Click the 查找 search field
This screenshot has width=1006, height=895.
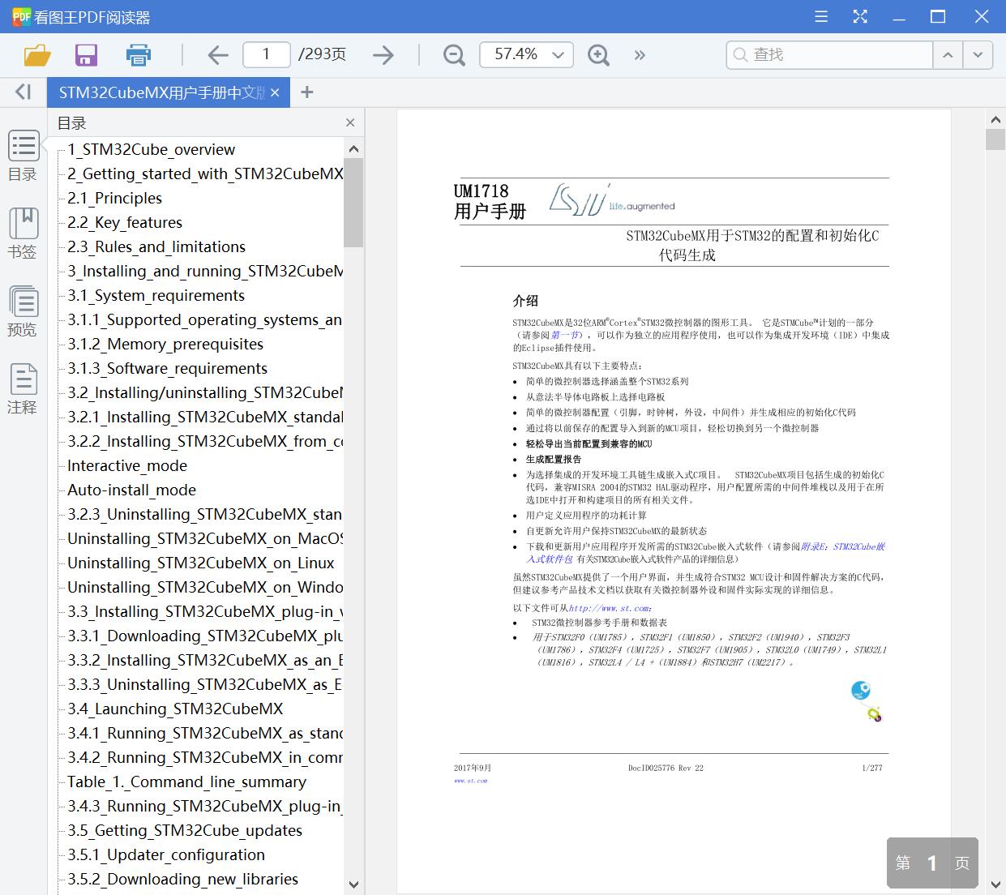[x=829, y=54]
